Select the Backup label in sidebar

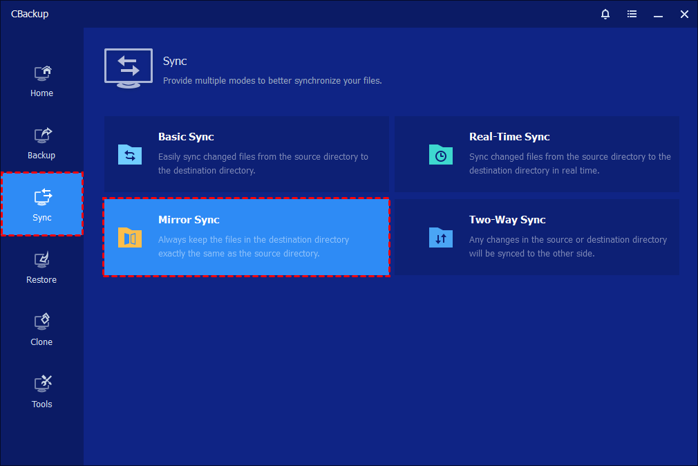41,156
